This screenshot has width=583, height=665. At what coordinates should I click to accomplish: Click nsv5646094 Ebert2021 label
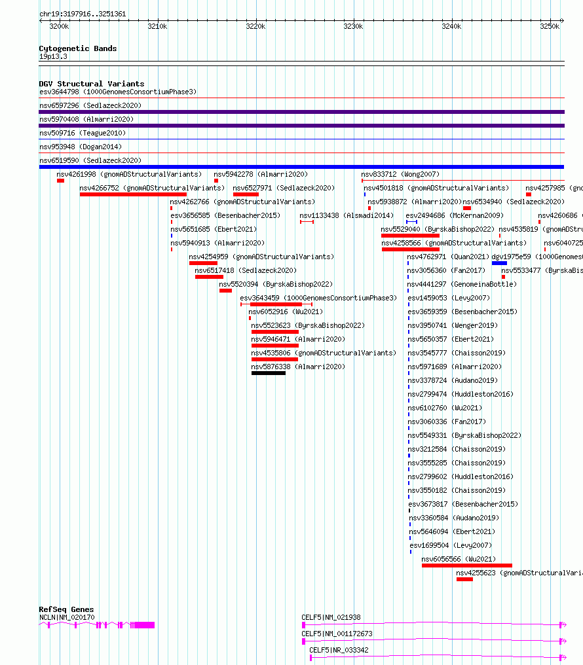(x=452, y=532)
